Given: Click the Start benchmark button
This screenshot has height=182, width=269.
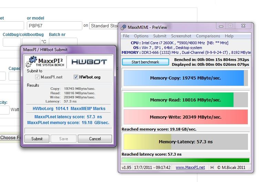Looking at the screenshot, I should pyautogui.click(x=145, y=62).
